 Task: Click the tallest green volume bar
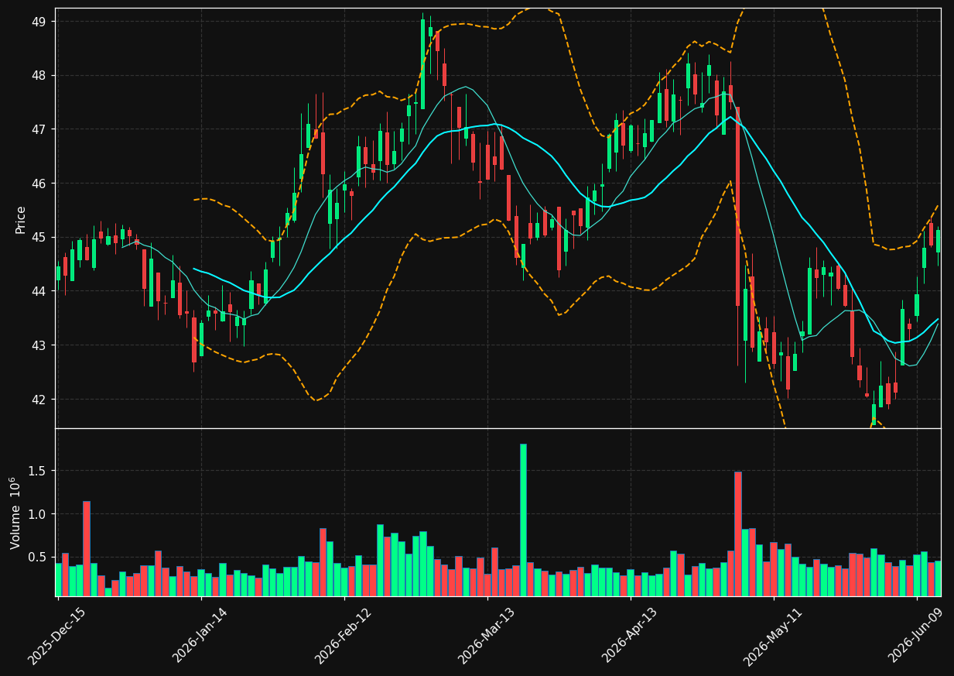coord(523,520)
